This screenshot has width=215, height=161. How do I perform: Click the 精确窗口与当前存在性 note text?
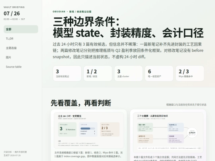(x=186, y=105)
